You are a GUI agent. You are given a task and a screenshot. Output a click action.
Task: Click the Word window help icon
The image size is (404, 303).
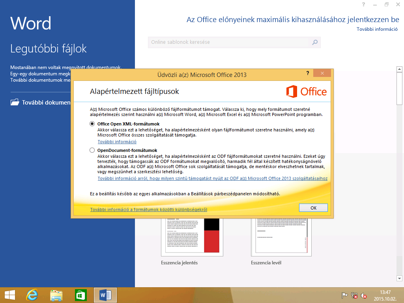coord(363,4)
